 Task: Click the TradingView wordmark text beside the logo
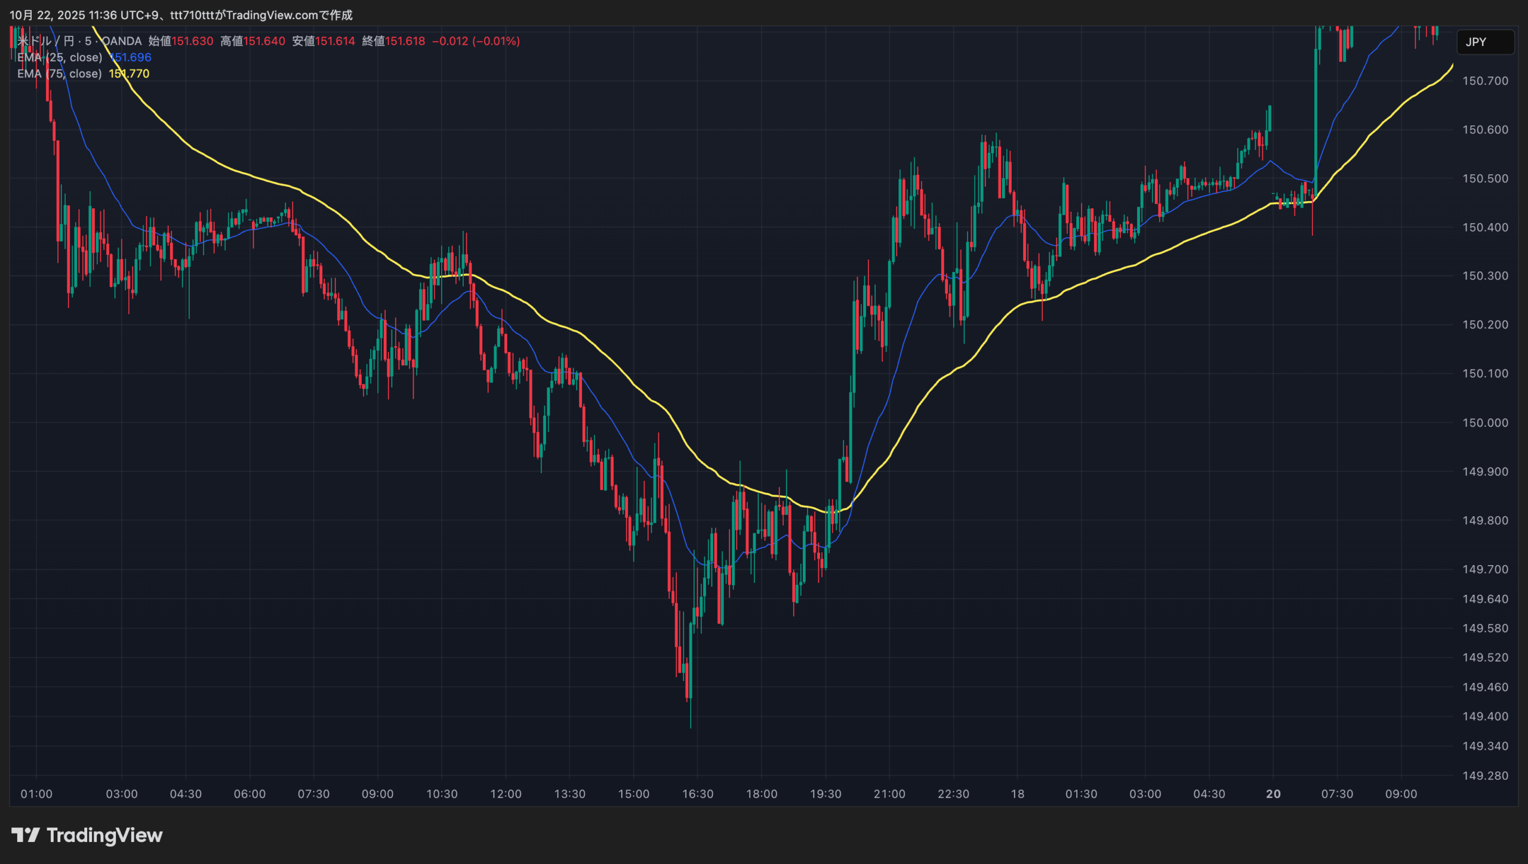(x=104, y=835)
